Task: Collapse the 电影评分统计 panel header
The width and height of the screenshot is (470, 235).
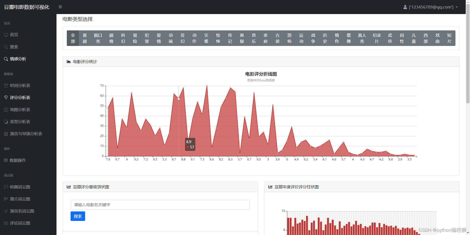Action: (85, 62)
